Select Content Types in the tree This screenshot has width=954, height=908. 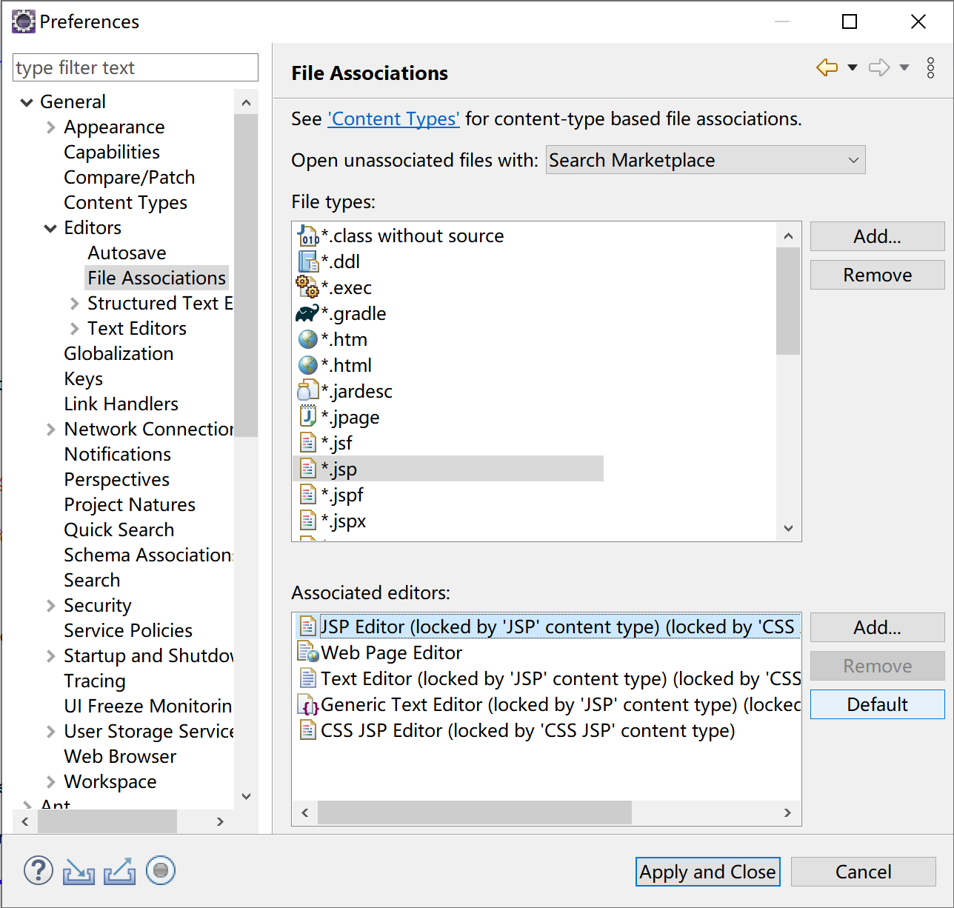(125, 203)
